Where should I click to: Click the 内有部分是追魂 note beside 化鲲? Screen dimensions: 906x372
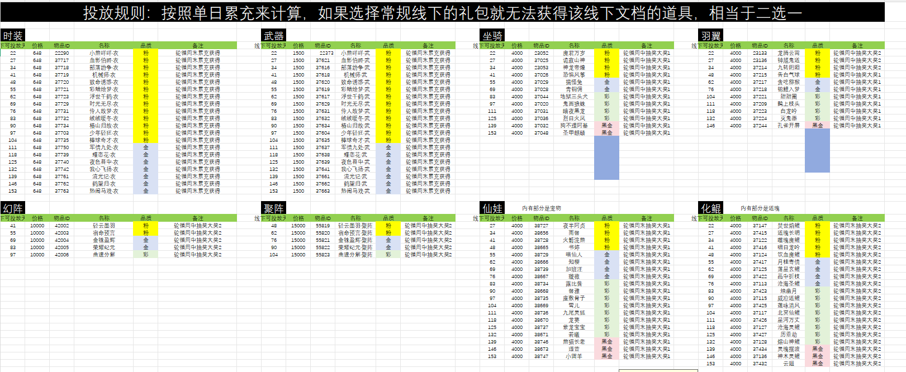click(x=760, y=208)
